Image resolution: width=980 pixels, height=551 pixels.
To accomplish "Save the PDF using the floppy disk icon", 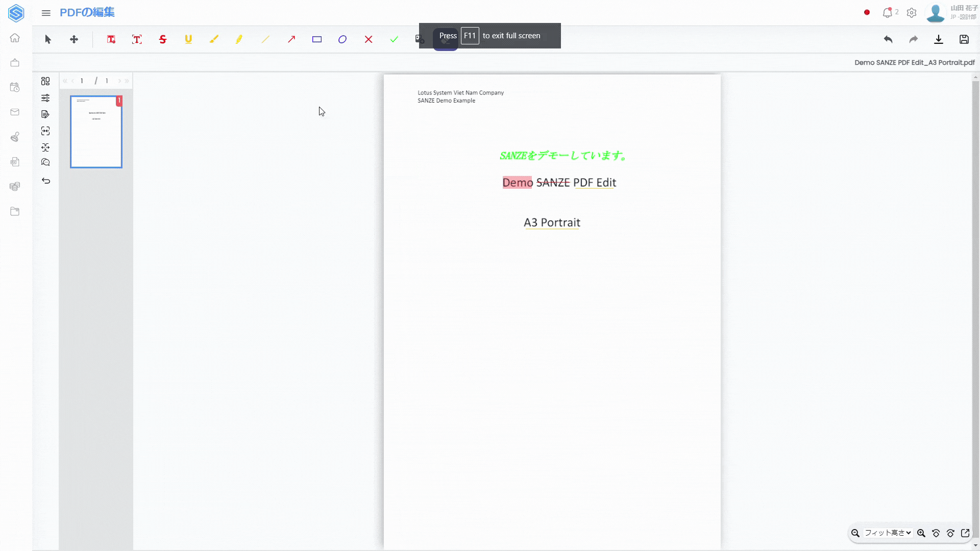I will [x=964, y=39].
